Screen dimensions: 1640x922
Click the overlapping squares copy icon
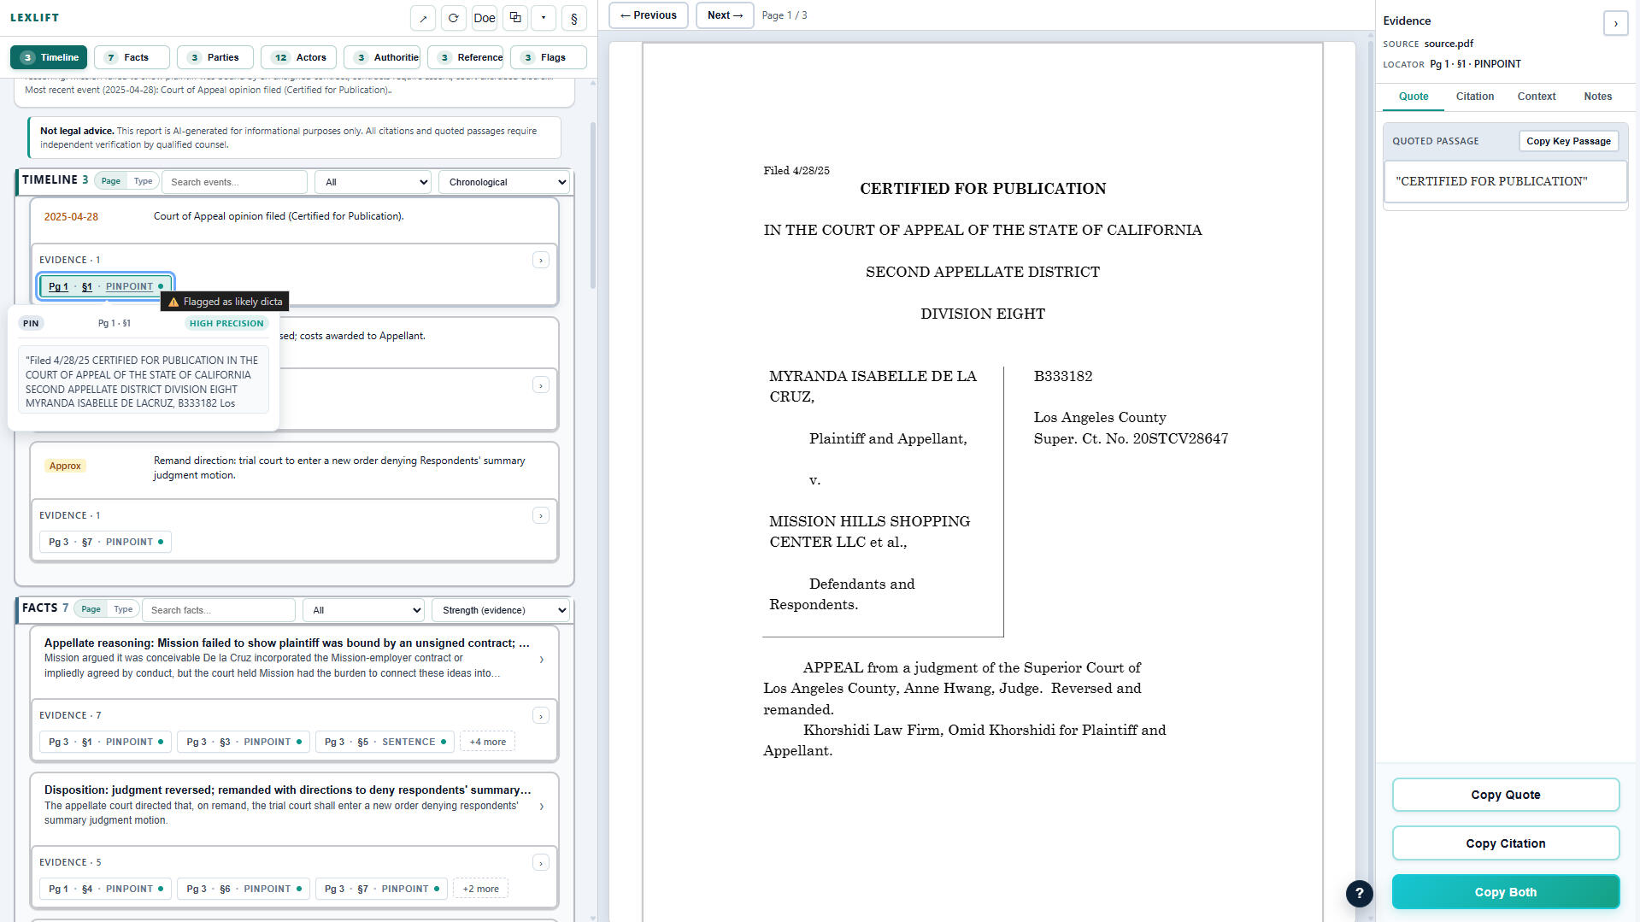tap(514, 18)
